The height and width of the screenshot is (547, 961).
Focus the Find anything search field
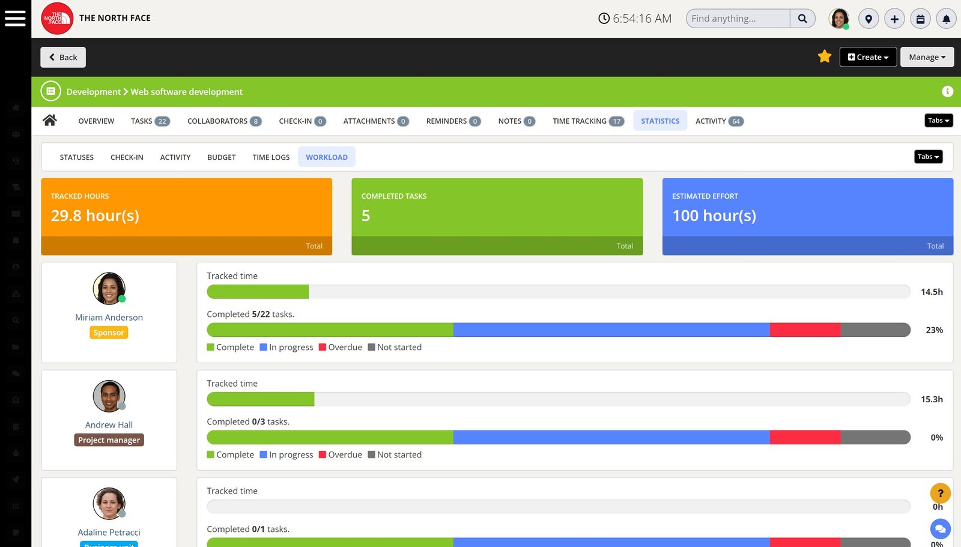tap(738, 19)
